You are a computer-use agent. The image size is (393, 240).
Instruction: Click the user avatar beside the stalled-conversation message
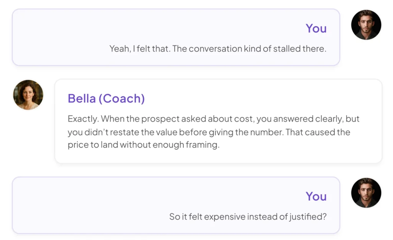pos(366,25)
